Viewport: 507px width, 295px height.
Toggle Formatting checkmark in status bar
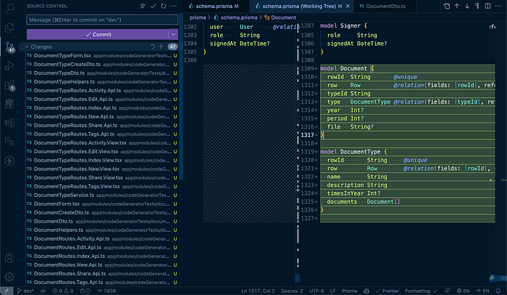[422, 291]
